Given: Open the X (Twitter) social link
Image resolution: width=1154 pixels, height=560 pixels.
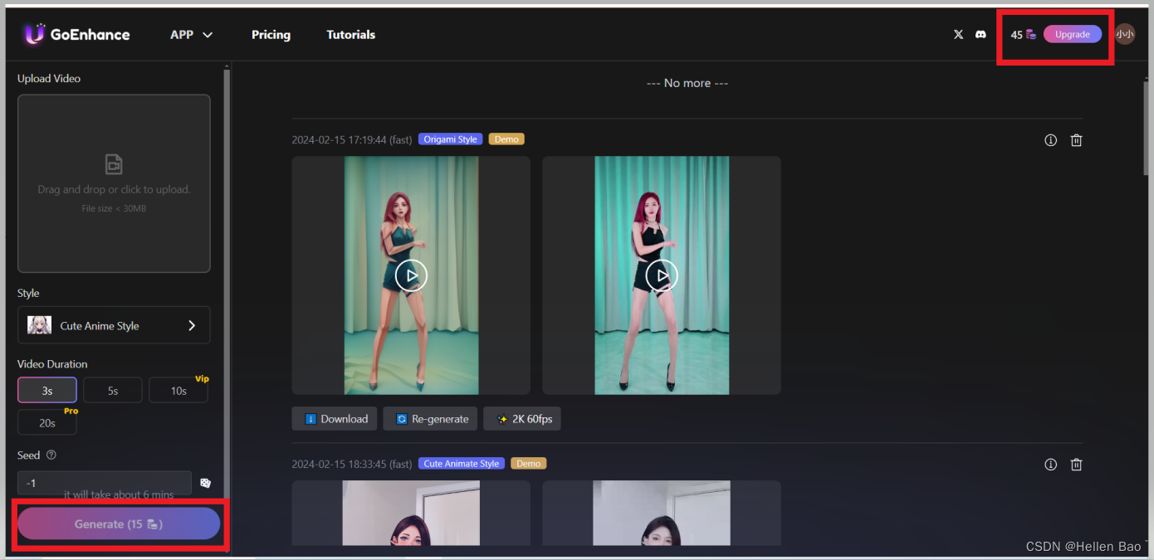Looking at the screenshot, I should pyautogui.click(x=958, y=35).
